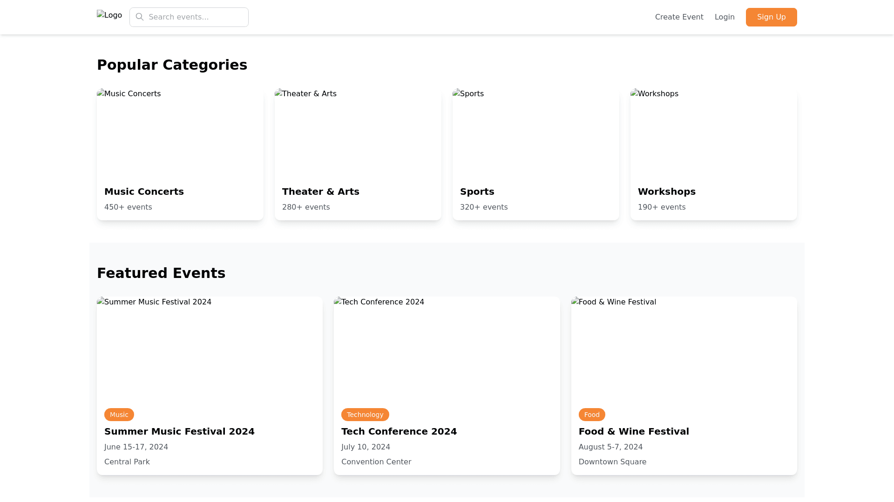Open the Sports category title
894x502 pixels.
click(x=477, y=192)
